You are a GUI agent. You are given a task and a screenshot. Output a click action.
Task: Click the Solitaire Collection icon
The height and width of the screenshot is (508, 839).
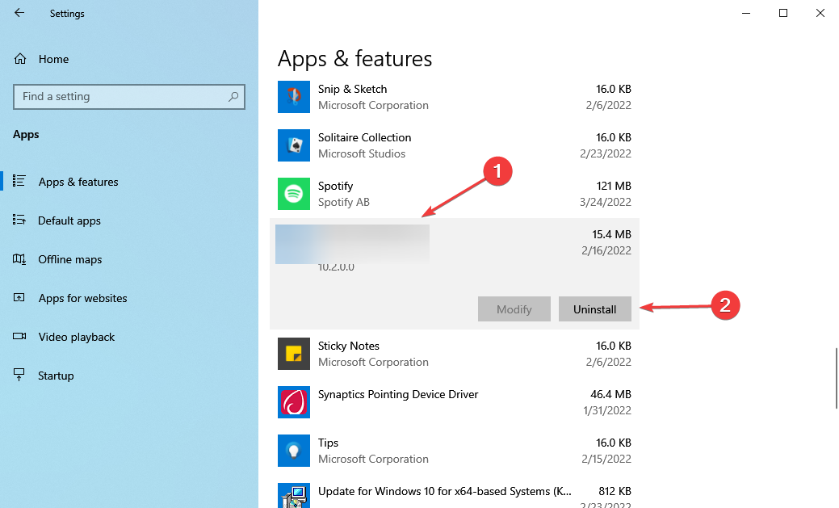click(x=293, y=145)
